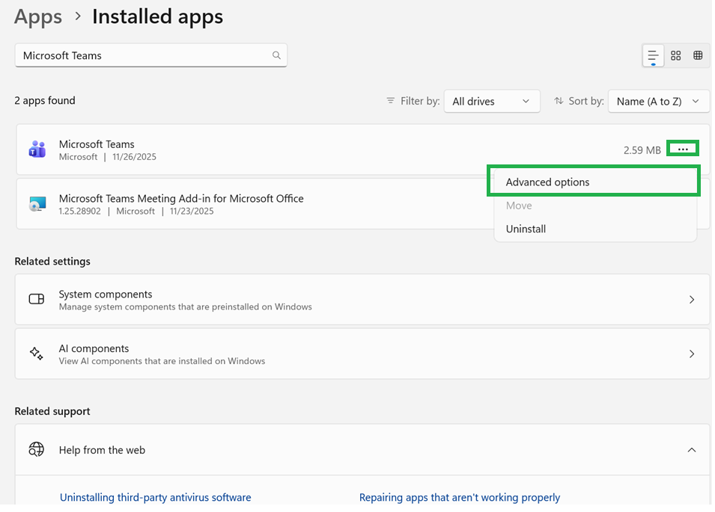Click the Teams Meeting Add-in icon
This screenshot has height=512, width=715.
37,204
